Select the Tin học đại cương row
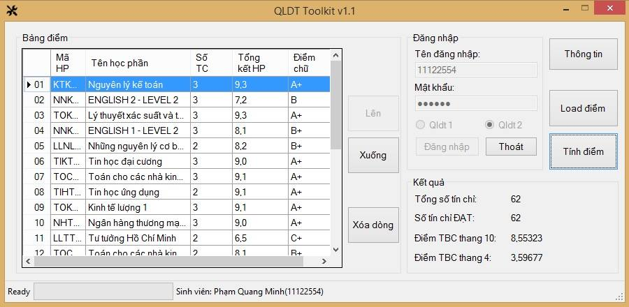Image resolution: width=629 pixels, height=307 pixels. [x=138, y=161]
